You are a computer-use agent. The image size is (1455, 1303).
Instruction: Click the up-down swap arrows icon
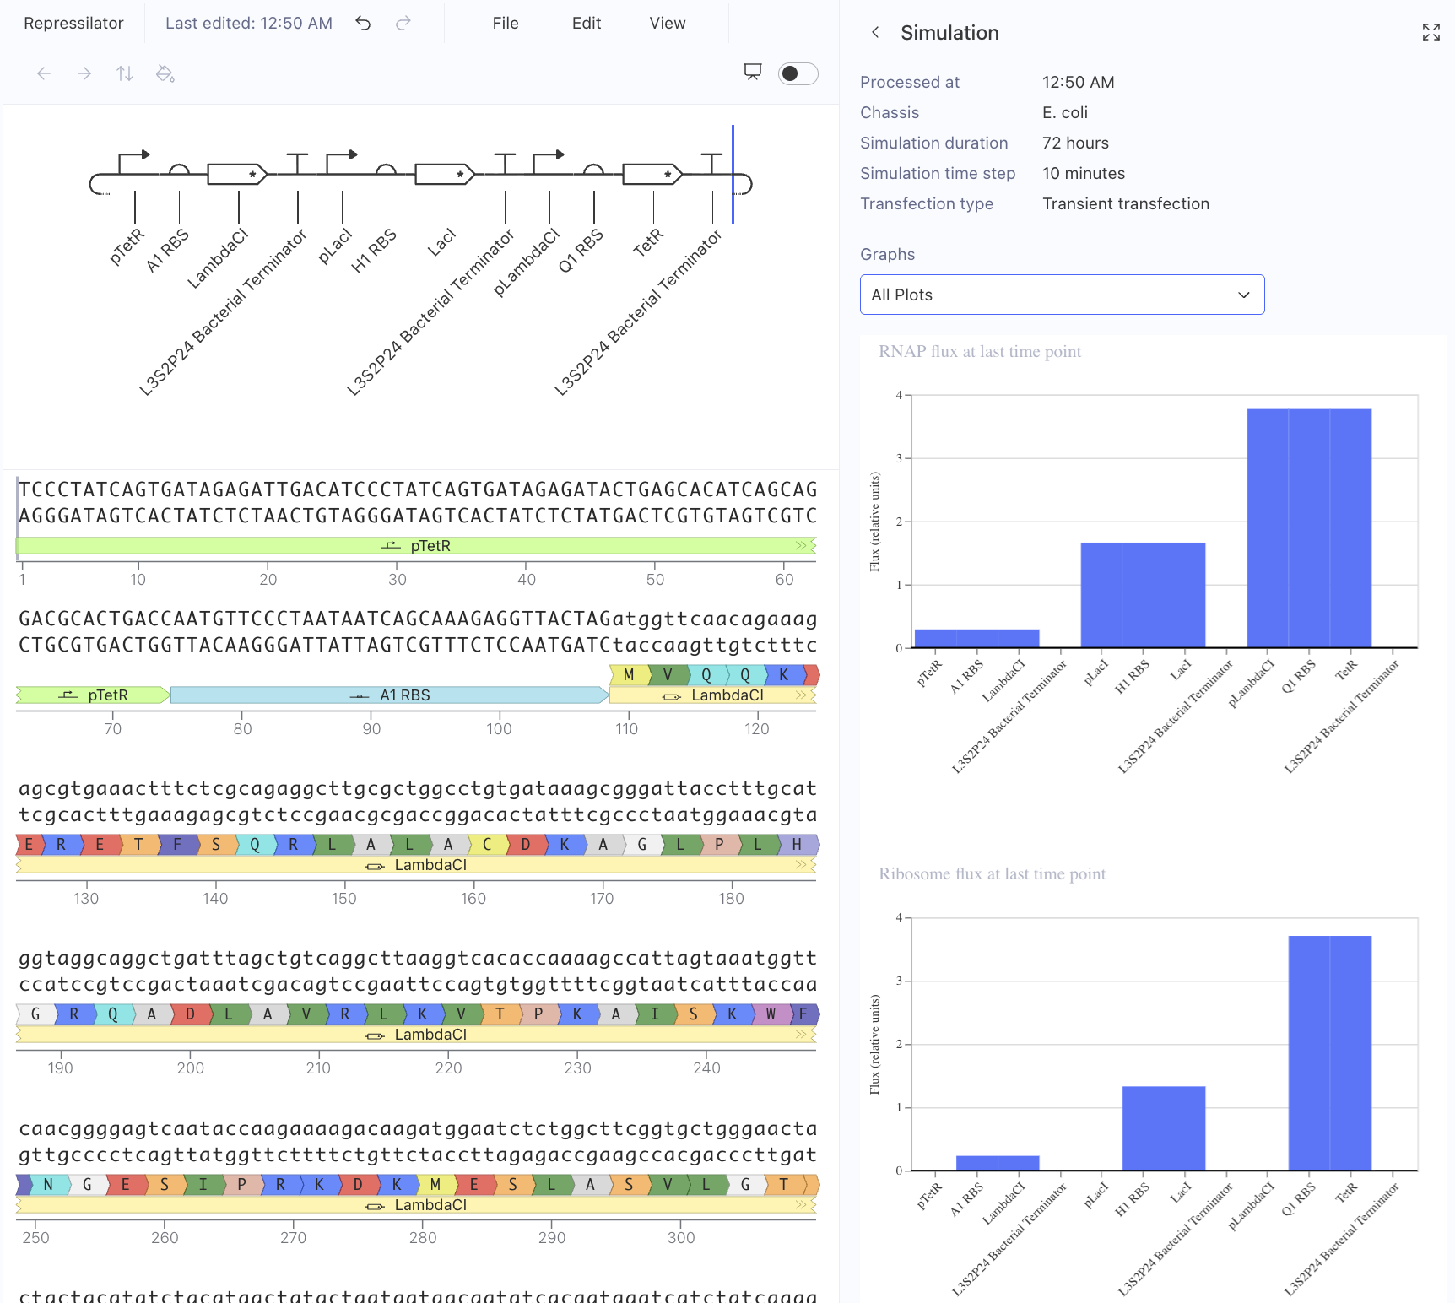click(125, 74)
